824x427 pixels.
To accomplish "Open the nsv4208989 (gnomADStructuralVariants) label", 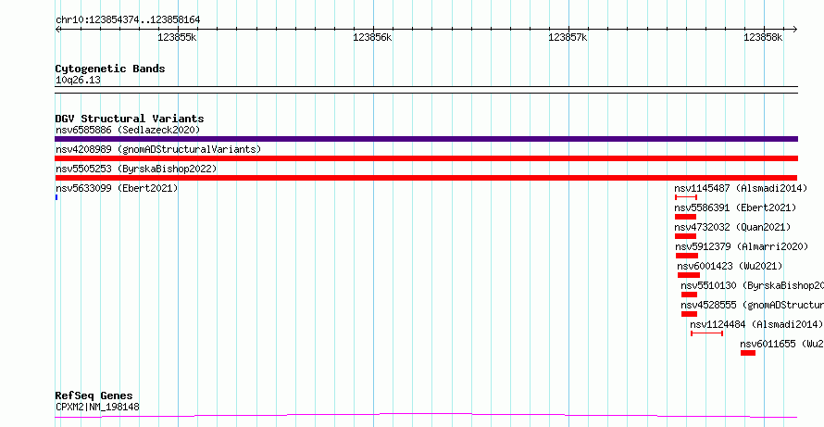I will tap(158, 149).
